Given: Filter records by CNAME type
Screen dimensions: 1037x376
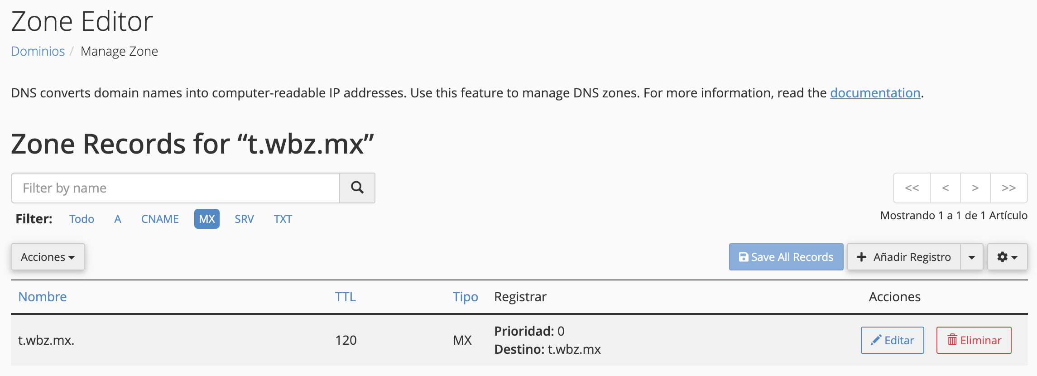Looking at the screenshot, I should (160, 219).
